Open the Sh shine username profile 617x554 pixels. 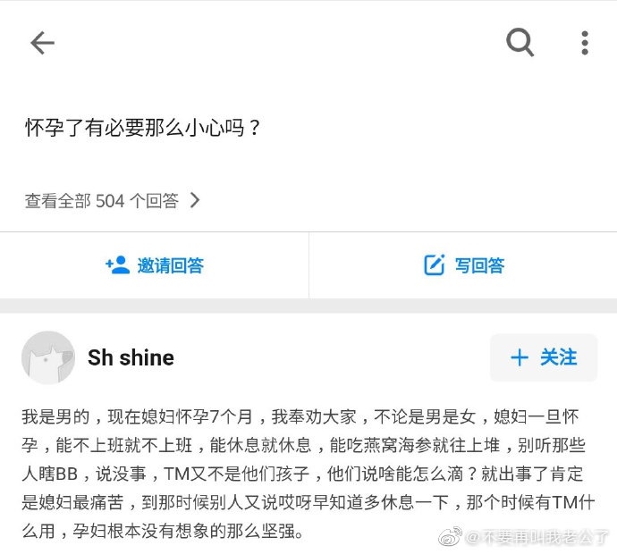point(131,357)
